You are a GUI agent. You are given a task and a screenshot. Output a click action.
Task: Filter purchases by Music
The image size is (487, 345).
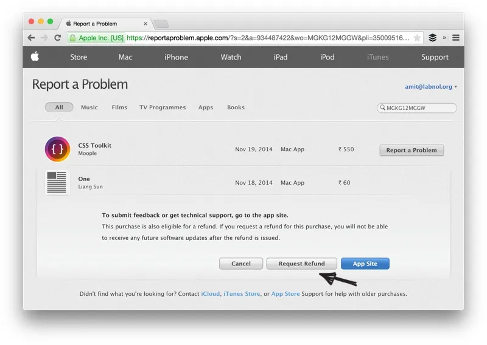tap(89, 108)
